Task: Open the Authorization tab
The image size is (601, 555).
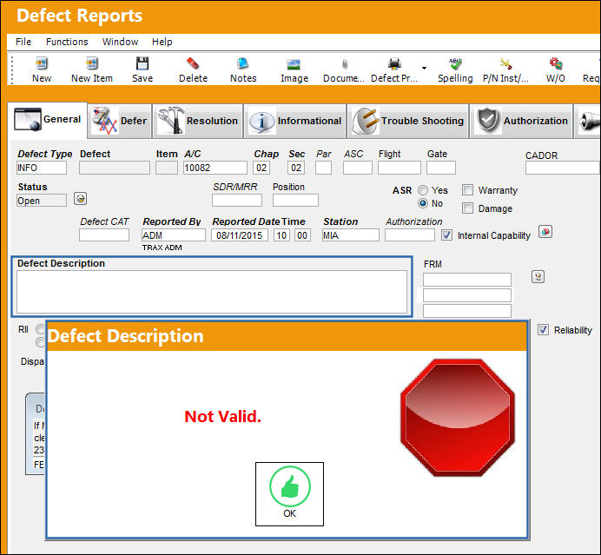Action: [521, 121]
